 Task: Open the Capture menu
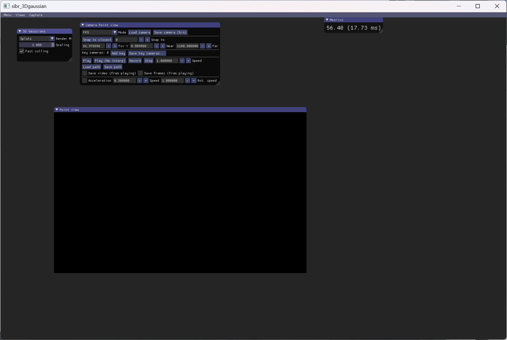(35, 15)
